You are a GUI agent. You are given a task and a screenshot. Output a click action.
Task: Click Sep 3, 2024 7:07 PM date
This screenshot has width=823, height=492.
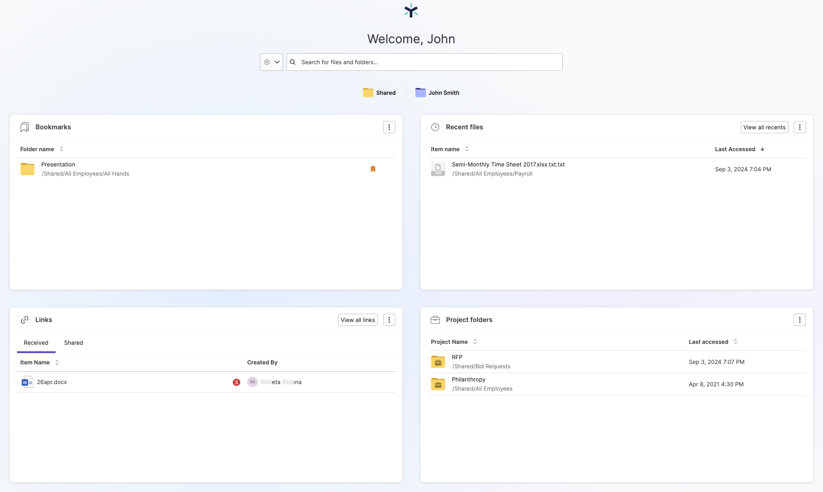(x=716, y=362)
